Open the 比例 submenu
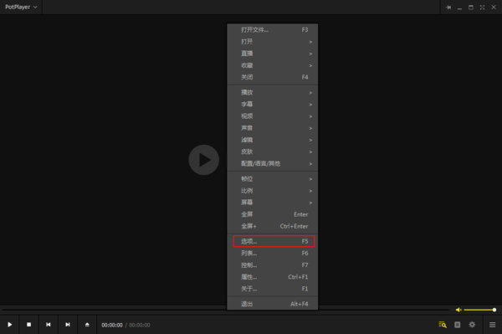 tap(273, 191)
